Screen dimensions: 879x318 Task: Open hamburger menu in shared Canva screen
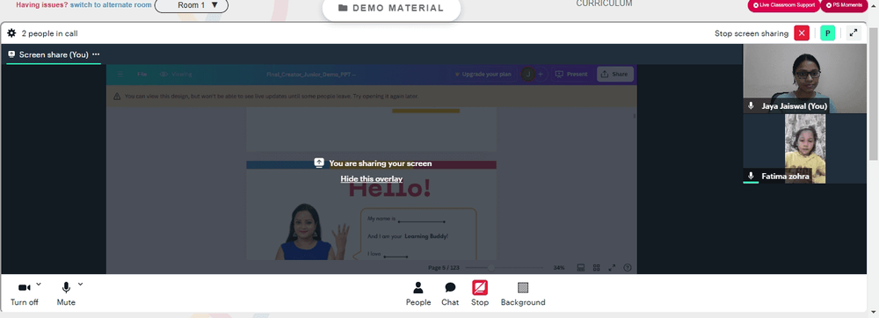pyautogui.click(x=120, y=74)
